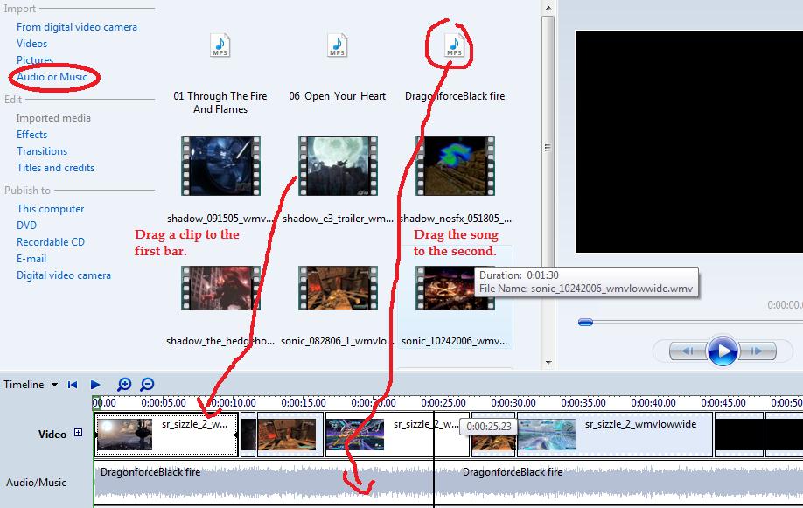803x508 pixels.
Task: Publish by E-mail
Action: (31, 259)
